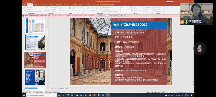Click the Commentaires button in status bar

(x=156, y=92)
